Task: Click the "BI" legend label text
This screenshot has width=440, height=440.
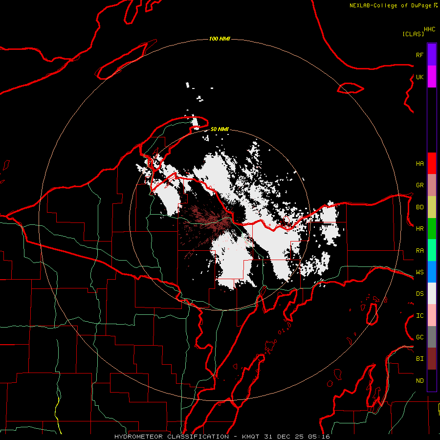Action: tap(419, 359)
